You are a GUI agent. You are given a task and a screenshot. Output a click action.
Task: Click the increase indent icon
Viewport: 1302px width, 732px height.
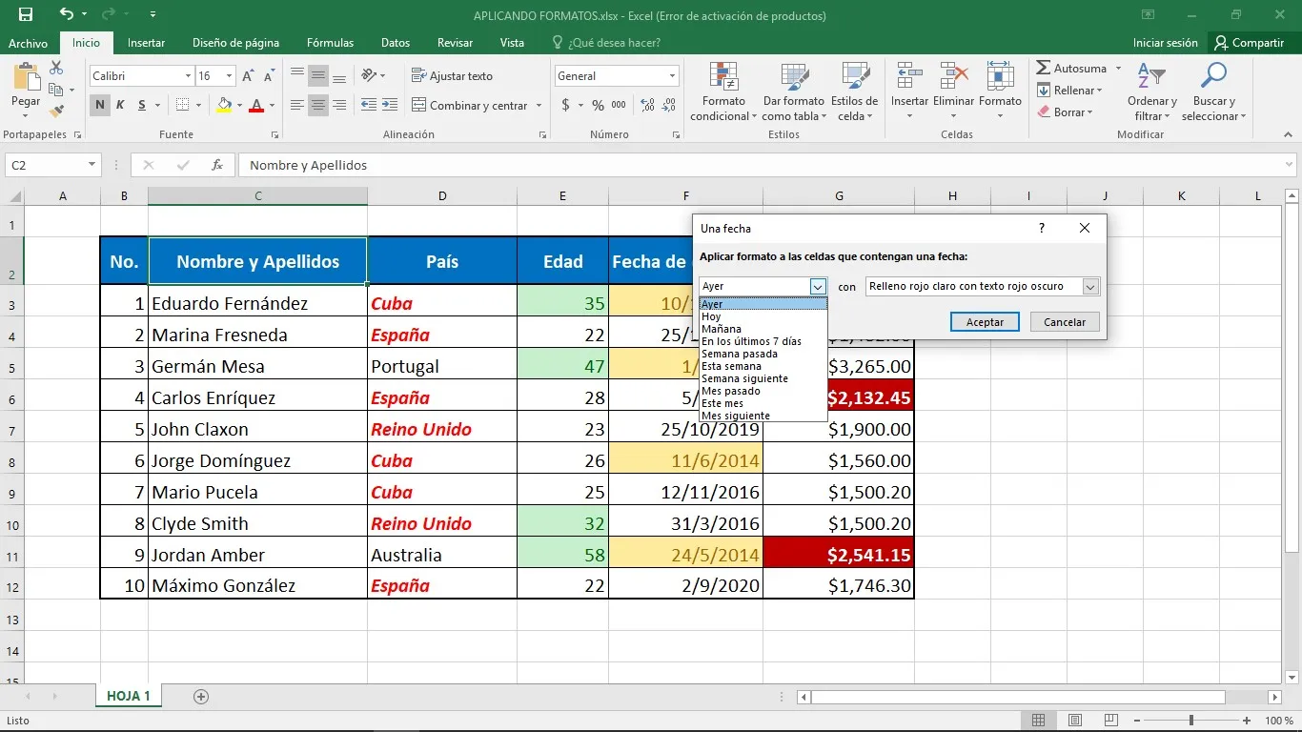389,105
